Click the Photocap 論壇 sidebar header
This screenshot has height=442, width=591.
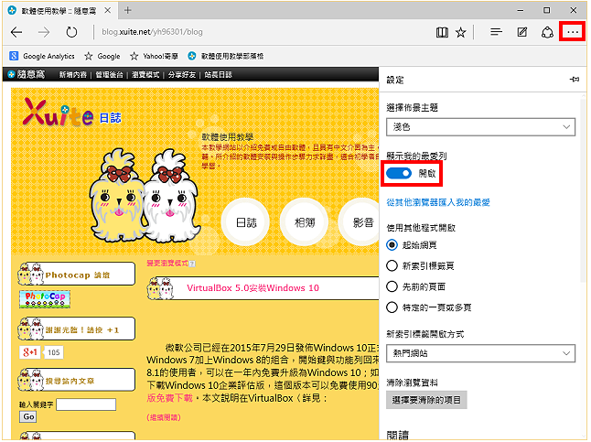coord(77,275)
